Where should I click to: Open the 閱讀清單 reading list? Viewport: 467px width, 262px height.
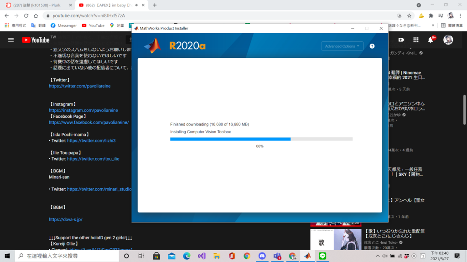click(452, 25)
